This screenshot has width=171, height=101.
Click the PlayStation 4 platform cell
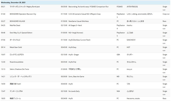[x=121, y=27]
